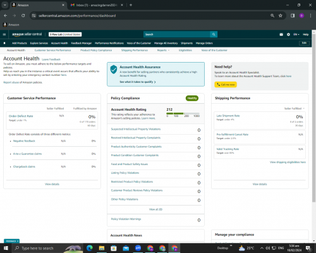View details in Customer Service Performance card

(52, 184)
